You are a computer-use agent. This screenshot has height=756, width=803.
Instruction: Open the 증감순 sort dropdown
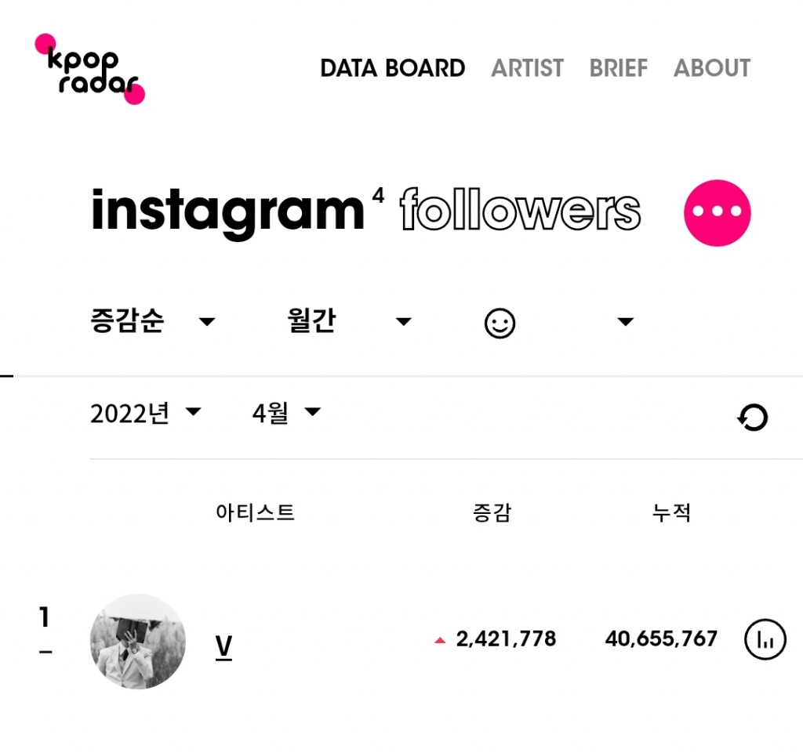coord(153,321)
